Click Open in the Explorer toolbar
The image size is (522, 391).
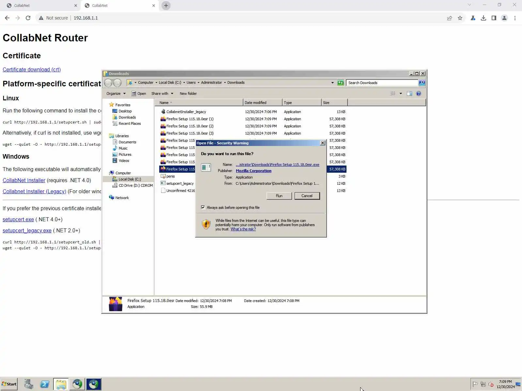[x=139, y=94]
